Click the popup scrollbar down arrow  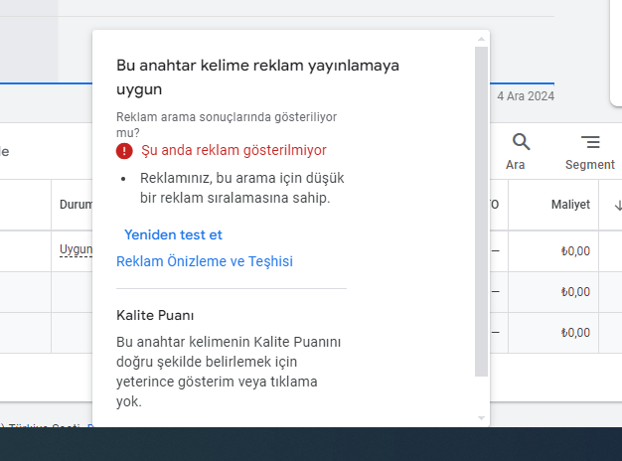(481, 418)
